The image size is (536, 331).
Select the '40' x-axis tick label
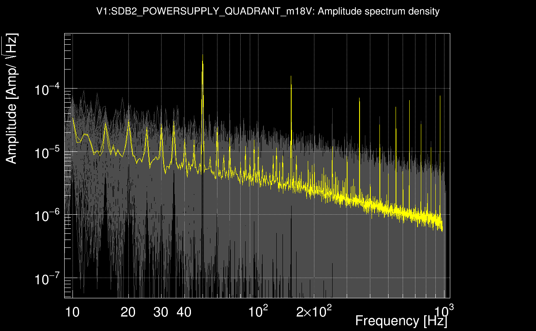coord(184,312)
